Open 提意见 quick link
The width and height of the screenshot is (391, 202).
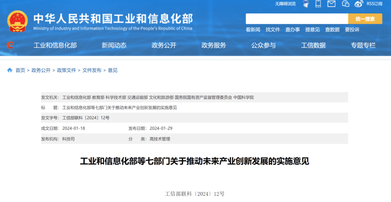click(312, 30)
